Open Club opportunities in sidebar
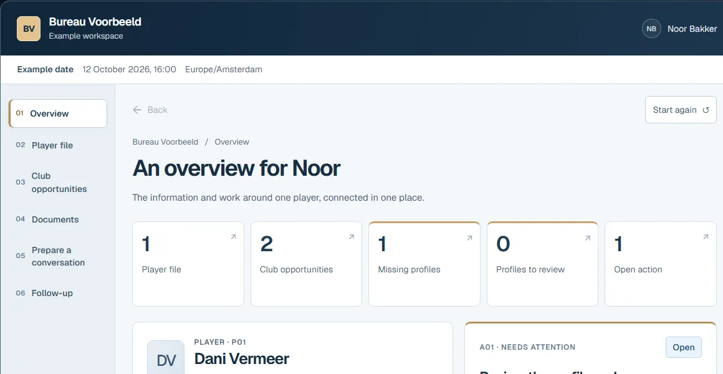 [x=57, y=182]
